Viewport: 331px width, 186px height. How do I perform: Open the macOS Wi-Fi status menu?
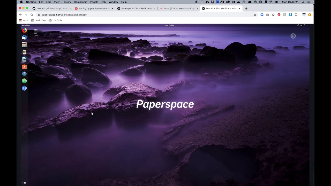271,2
